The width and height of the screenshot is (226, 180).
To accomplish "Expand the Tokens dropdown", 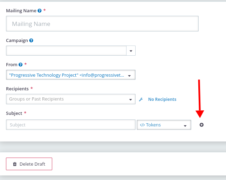I will pos(164,125).
